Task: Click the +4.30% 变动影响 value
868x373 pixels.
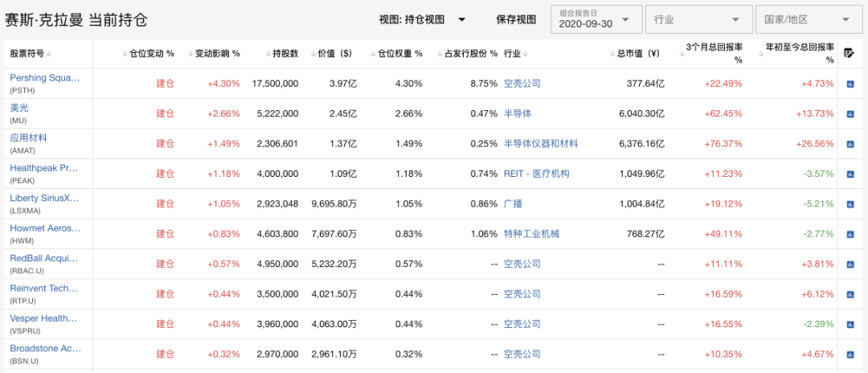Action: [x=223, y=84]
